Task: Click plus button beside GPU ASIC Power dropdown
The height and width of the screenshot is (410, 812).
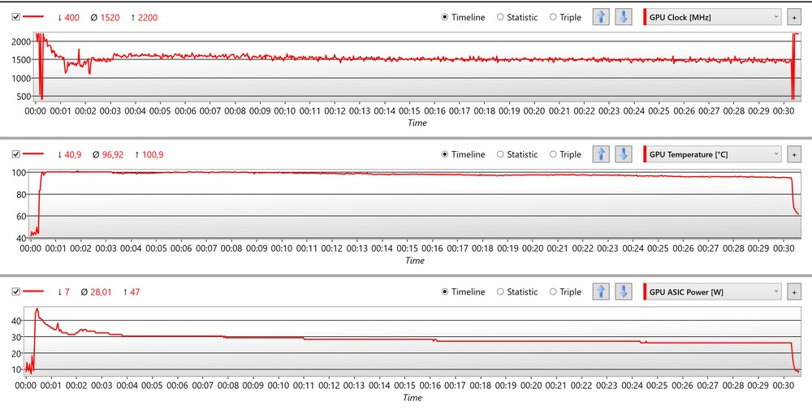Action: (793, 291)
